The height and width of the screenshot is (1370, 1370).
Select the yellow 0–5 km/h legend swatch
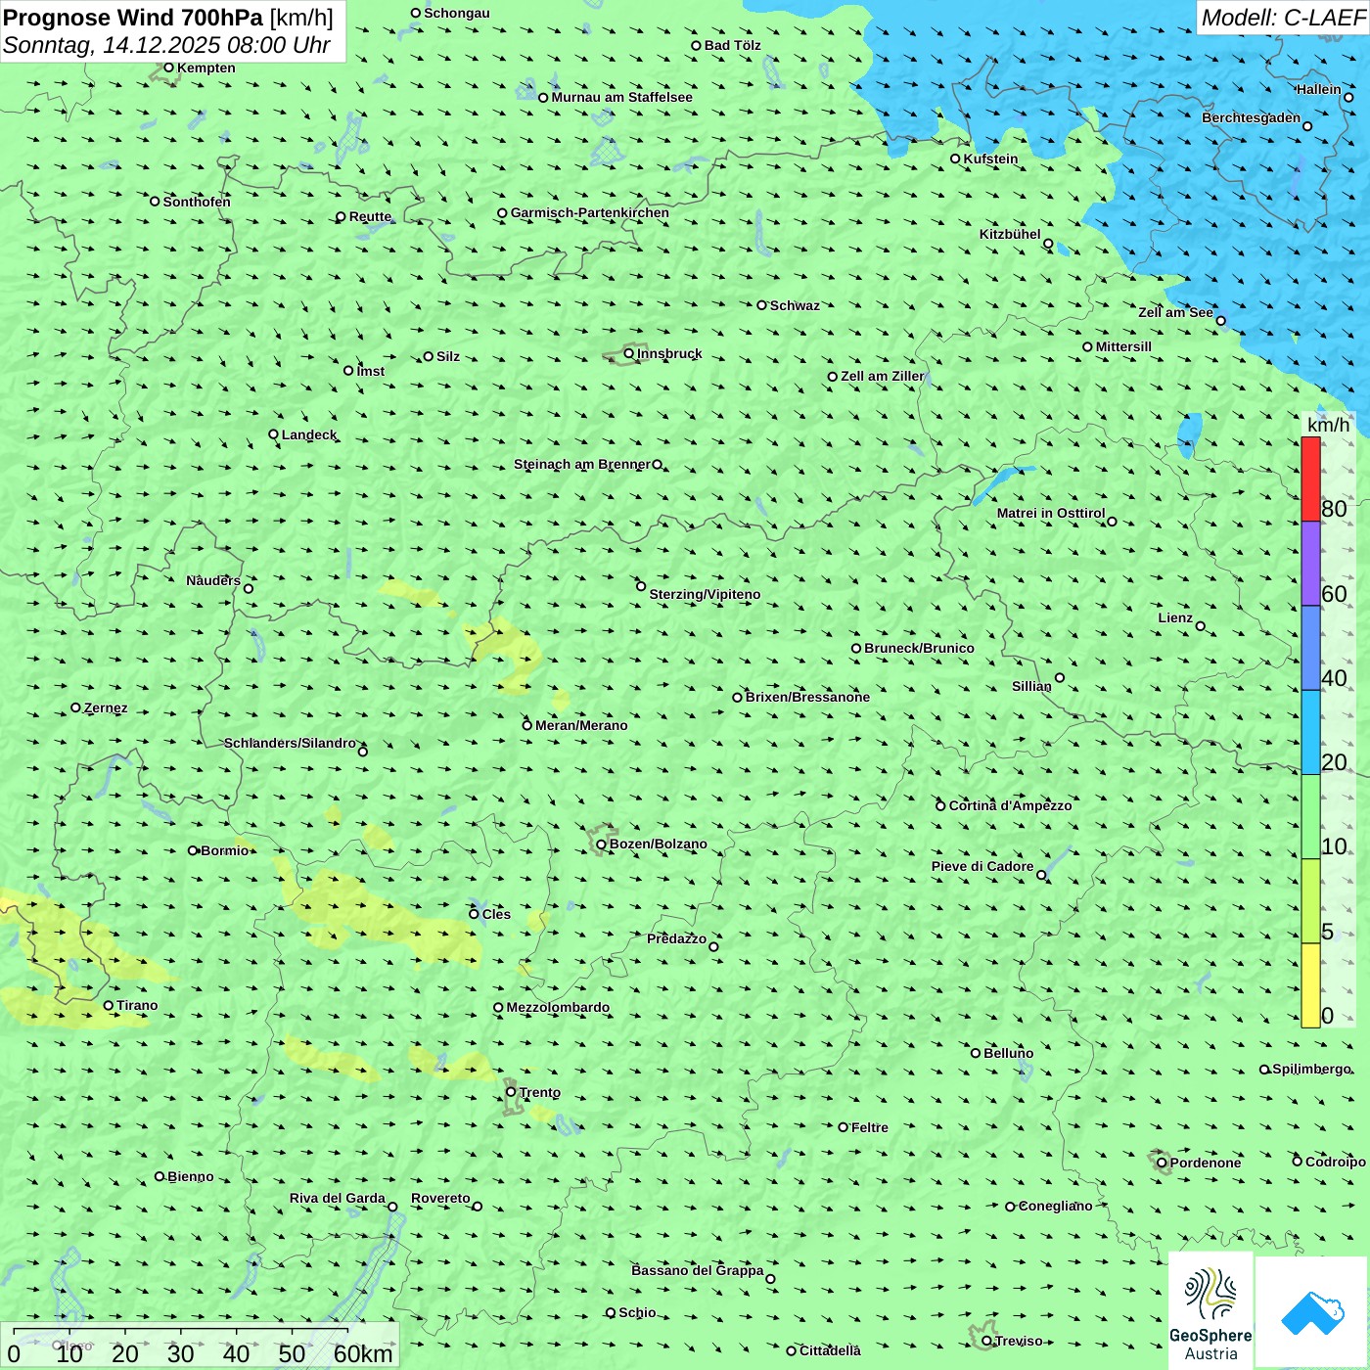(1310, 984)
